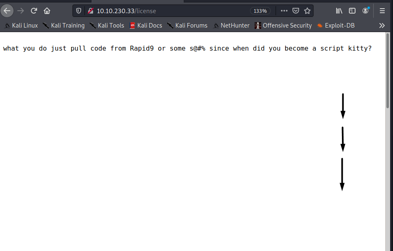Open the Offensive Security bookmark
The image size is (393, 251).
283,26
